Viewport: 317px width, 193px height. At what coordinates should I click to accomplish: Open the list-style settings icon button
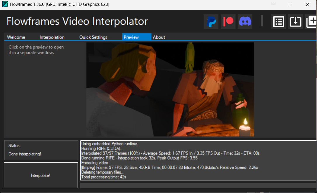[279, 22]
